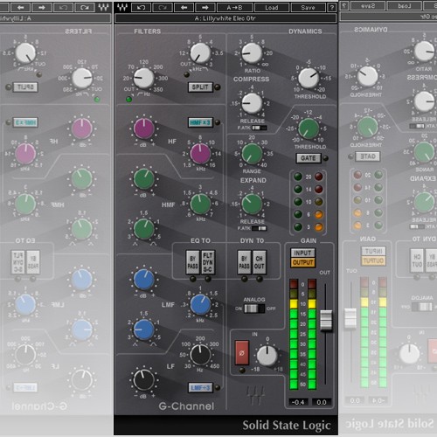Click the right meter peak value 0.0
This screenshot has height=437, width=437.
click(322, 402)
